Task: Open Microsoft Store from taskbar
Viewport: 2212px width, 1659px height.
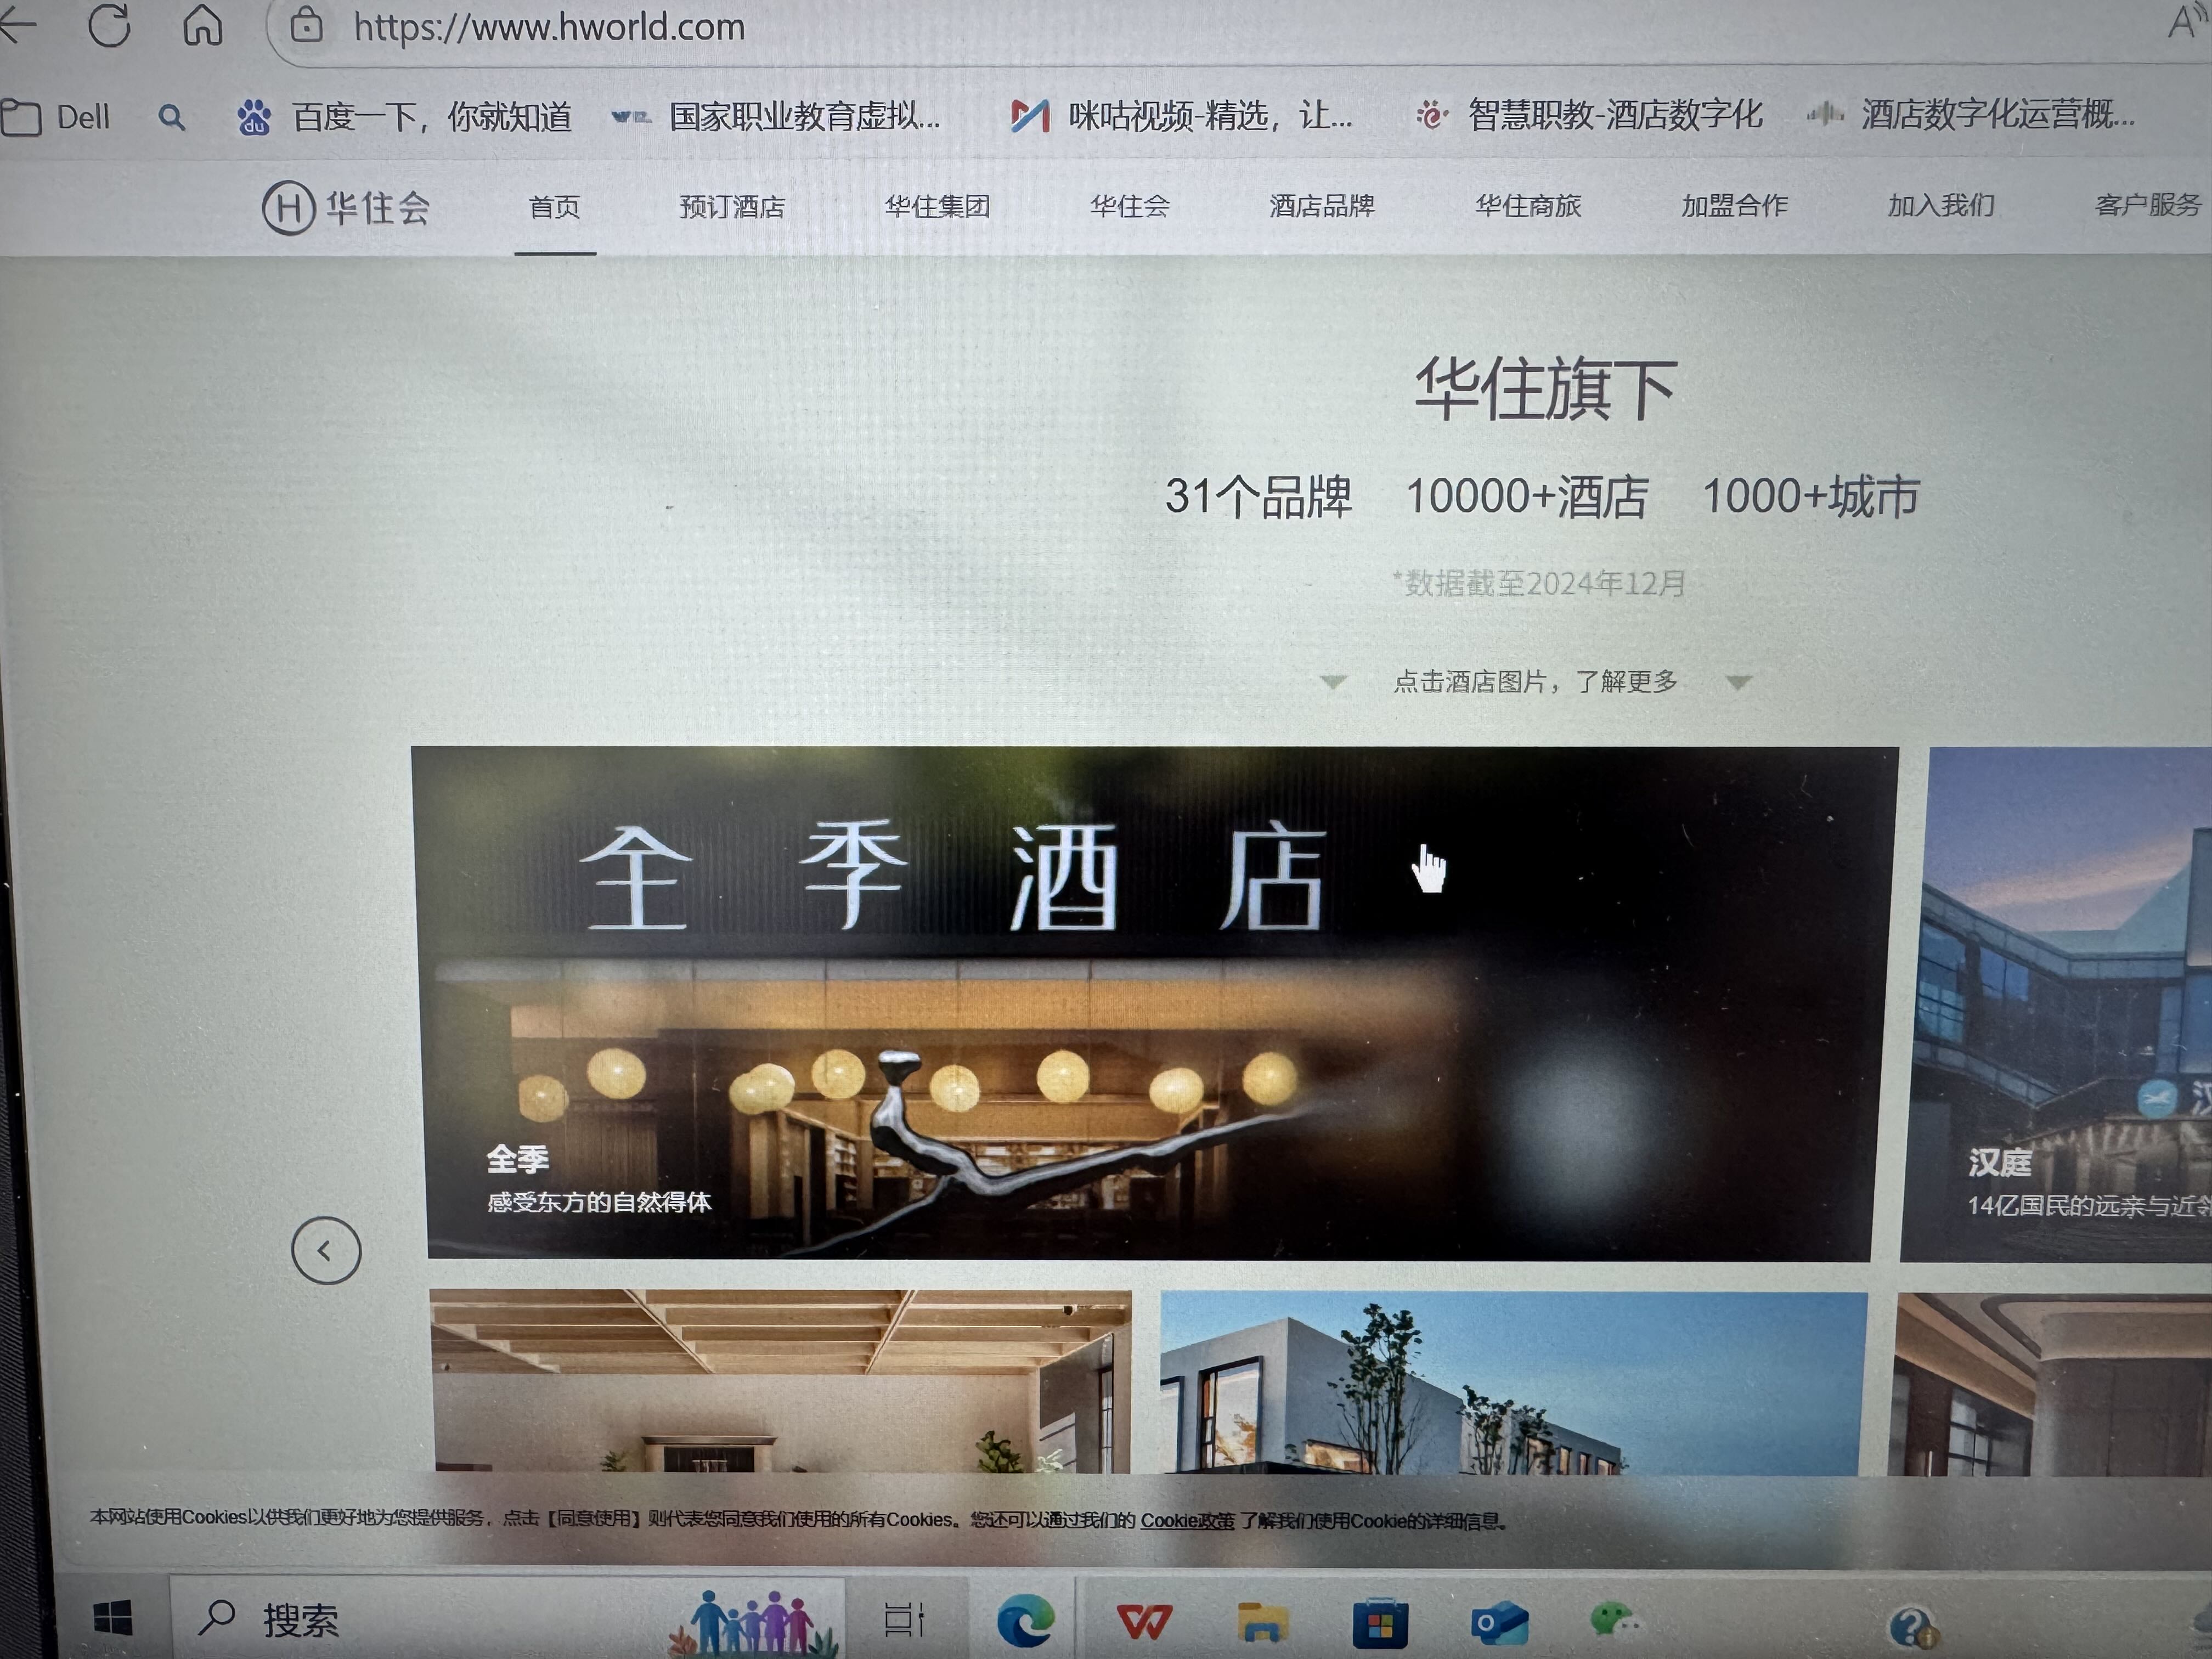Action: pyautogui.click(x=1380, y=1622)
